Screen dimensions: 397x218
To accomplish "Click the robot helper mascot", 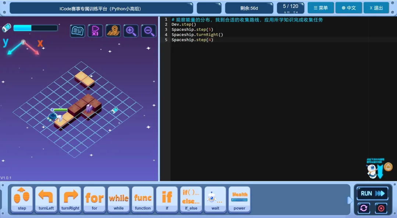I will pyautogui.click(x=371, y=171).
